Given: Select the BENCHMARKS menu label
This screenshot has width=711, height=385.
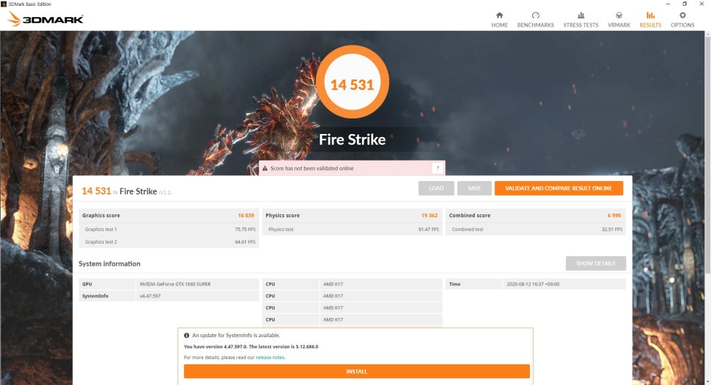Looking at the screenshot, I should 536,25.
